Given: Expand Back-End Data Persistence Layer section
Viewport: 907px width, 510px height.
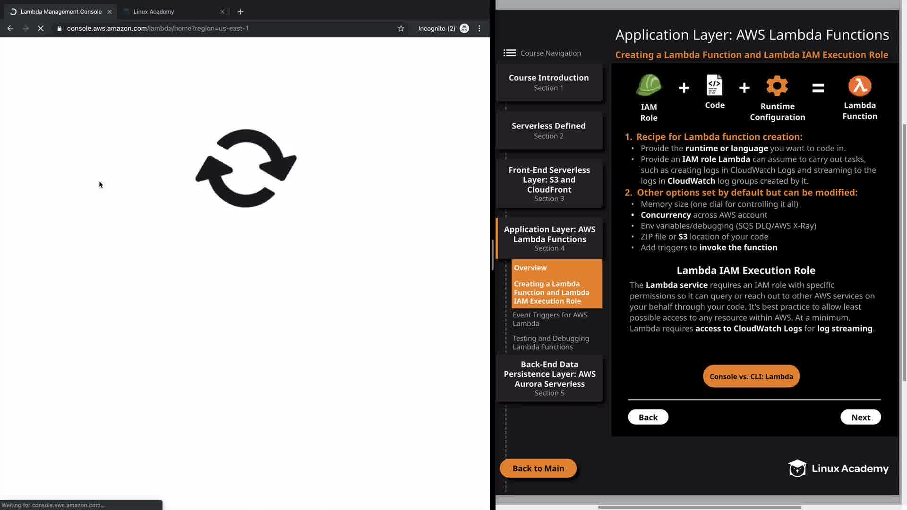Looking at the screenshot, I should pyautogui.click(x=549, y=378).
